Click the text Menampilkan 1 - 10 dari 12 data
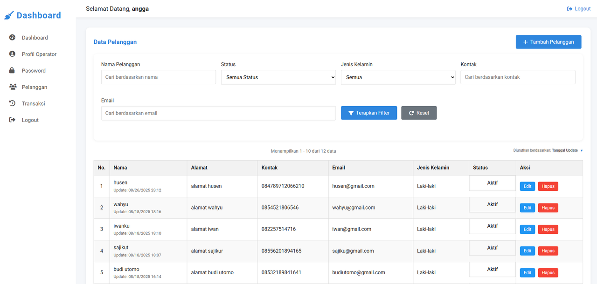The width and height of the screenshot is (597, 284). 303,151
